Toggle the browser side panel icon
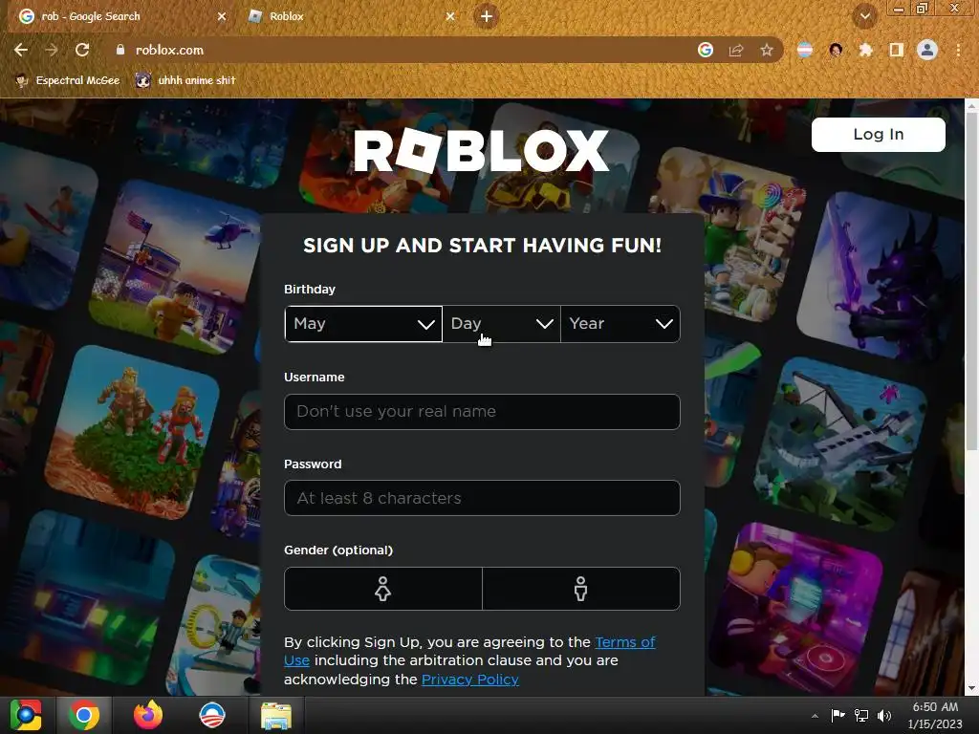Screen dimensions: 979x734 point(896,50)
